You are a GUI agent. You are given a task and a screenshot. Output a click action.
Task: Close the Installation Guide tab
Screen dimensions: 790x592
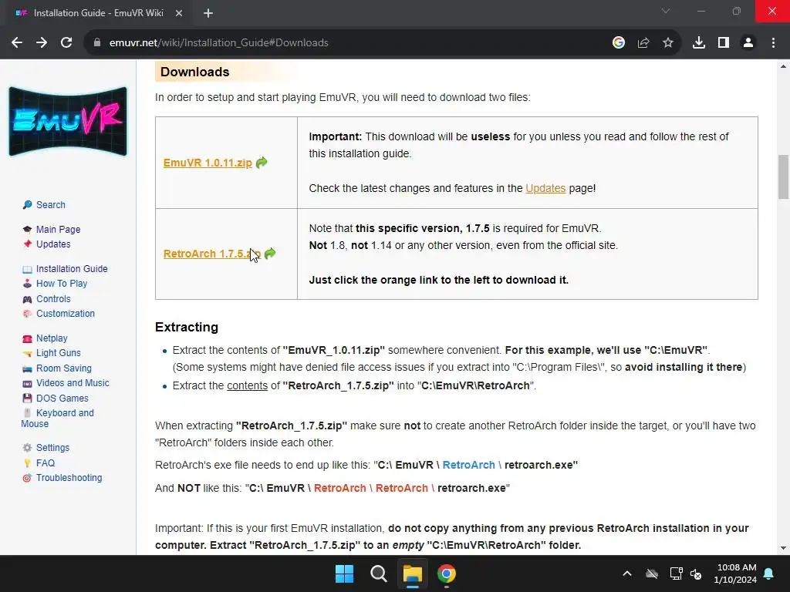pyautogui.click(x=179, y=13)
